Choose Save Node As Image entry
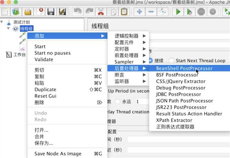230x158 pixels. (x=68, y=154)
